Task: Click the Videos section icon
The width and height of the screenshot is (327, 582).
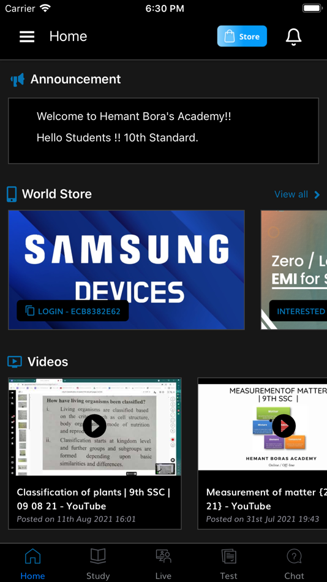Action: [x=15, y=361]
